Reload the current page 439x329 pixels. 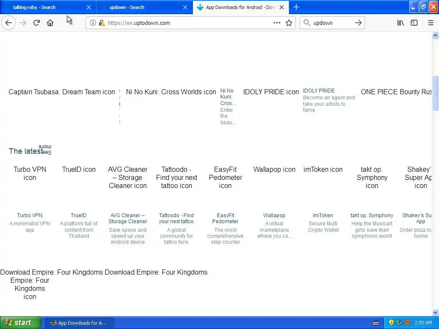click(x=36, y=23)
